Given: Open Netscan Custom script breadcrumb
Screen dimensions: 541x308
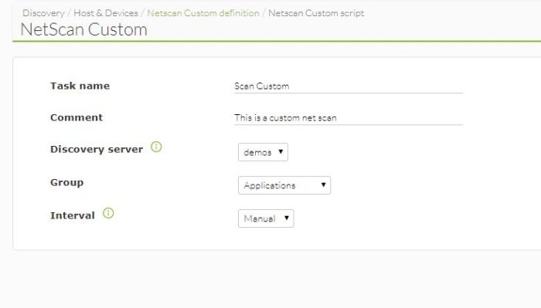Looking at the screenshot, I should 316,13.
